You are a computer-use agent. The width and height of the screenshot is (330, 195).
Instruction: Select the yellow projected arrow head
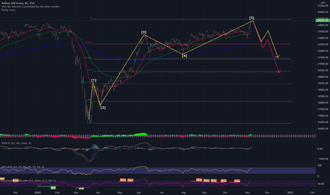pos(278,56)
